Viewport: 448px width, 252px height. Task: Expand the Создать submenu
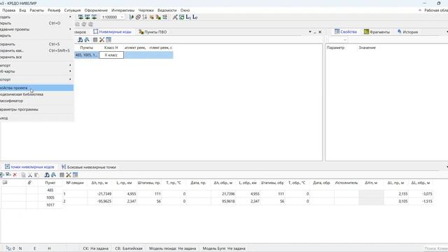point(36,17)
